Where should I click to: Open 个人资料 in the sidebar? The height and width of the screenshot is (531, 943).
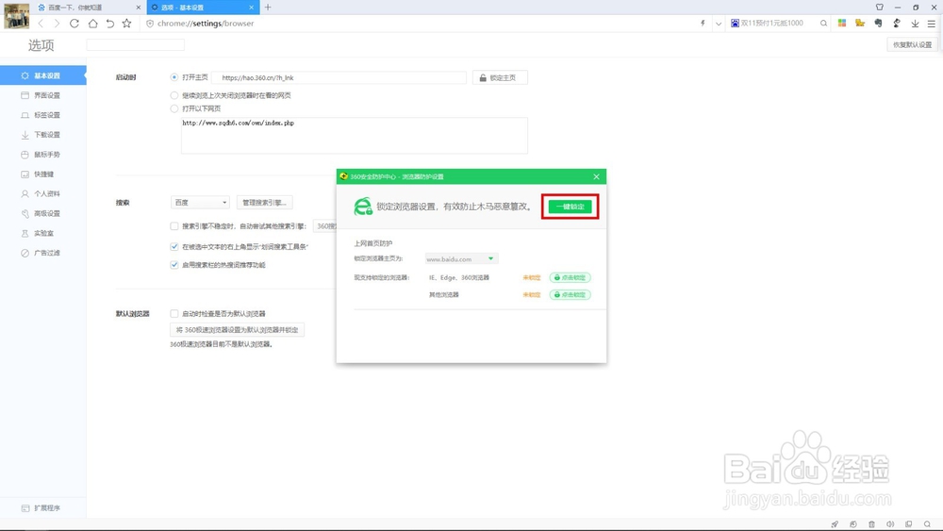point(42,193)
